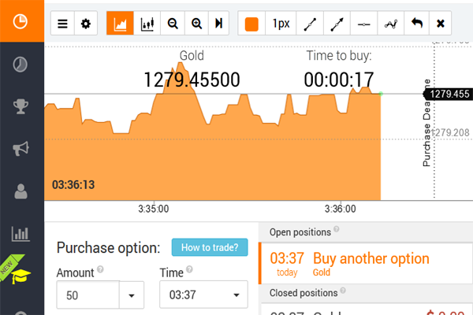The image size is (473, 315).
Task: Click the Time help question mark
Action: pyautogui.click(x=189, y=269)
